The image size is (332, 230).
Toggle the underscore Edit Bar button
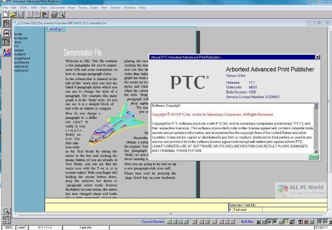[x=281, y=222]
